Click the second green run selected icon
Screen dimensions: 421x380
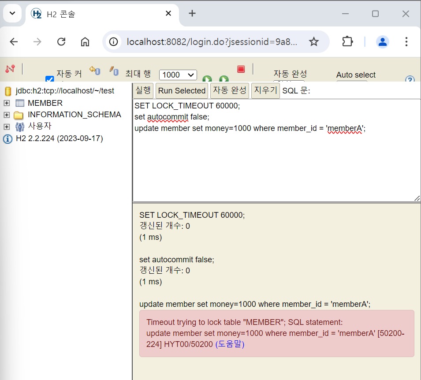(x=224, y=78)
